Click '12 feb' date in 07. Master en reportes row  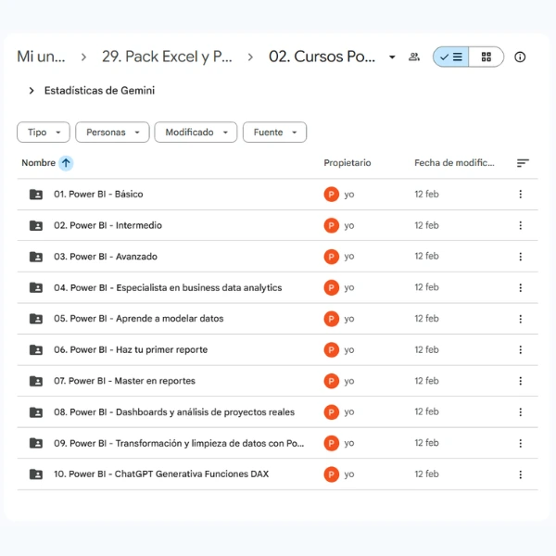click(x=426, y=381)
